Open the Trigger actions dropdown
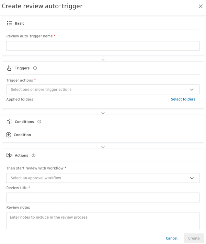Image resolution: width=206 pixels, height=244 pixels. click(100, 90)
